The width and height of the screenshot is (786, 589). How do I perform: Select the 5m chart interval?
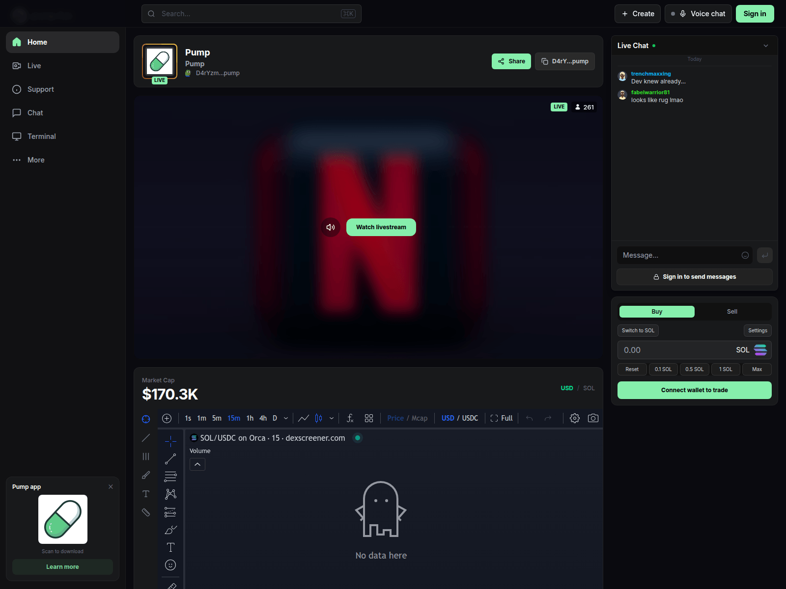coord(217,418)
